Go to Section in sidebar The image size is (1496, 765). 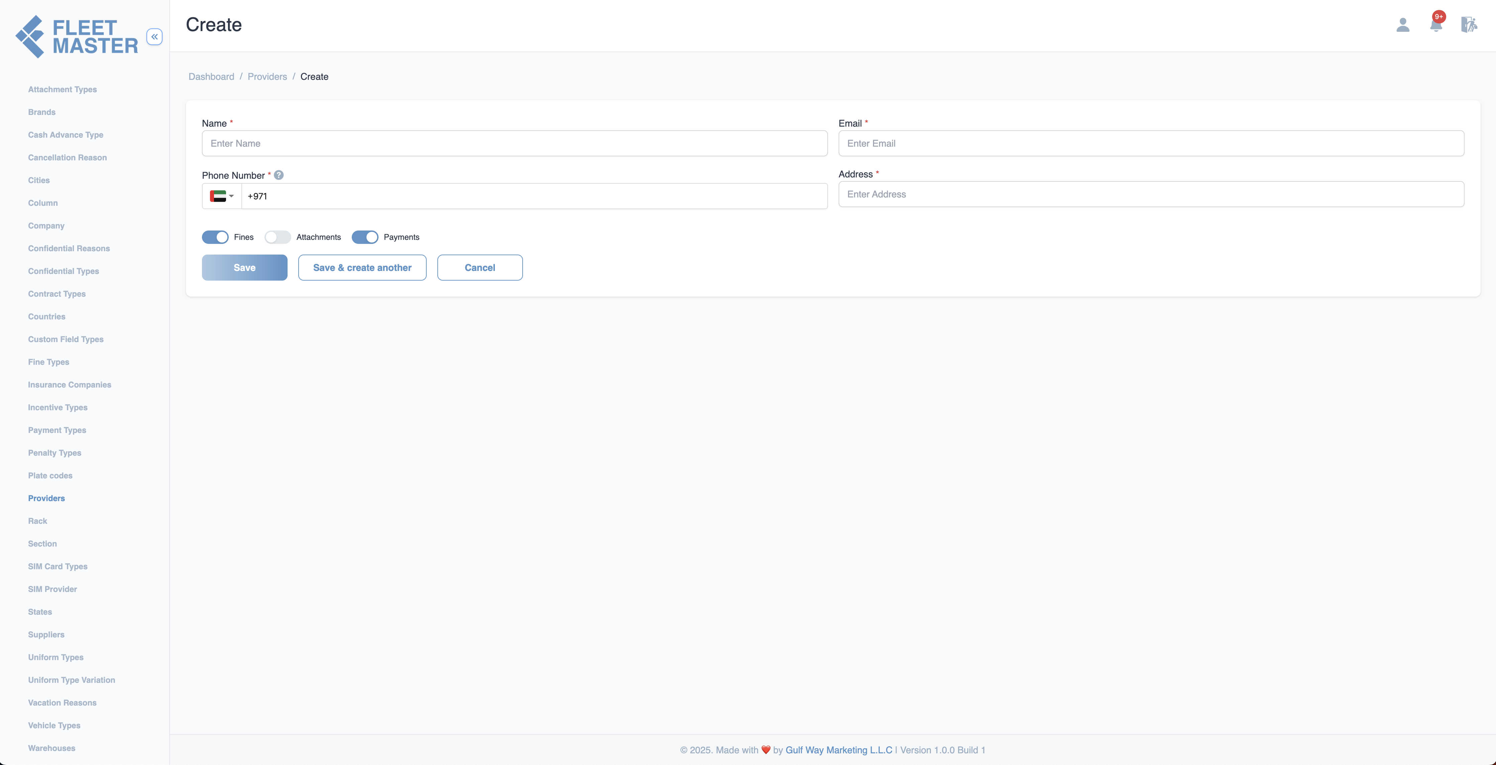point(42,544)
